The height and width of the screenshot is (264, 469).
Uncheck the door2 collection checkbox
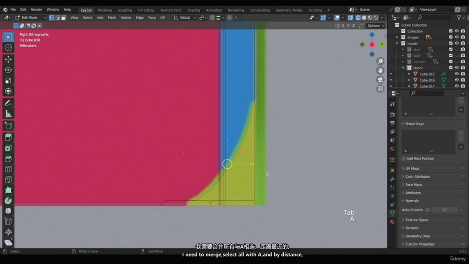pyautogui.click(x=451, y=68)
